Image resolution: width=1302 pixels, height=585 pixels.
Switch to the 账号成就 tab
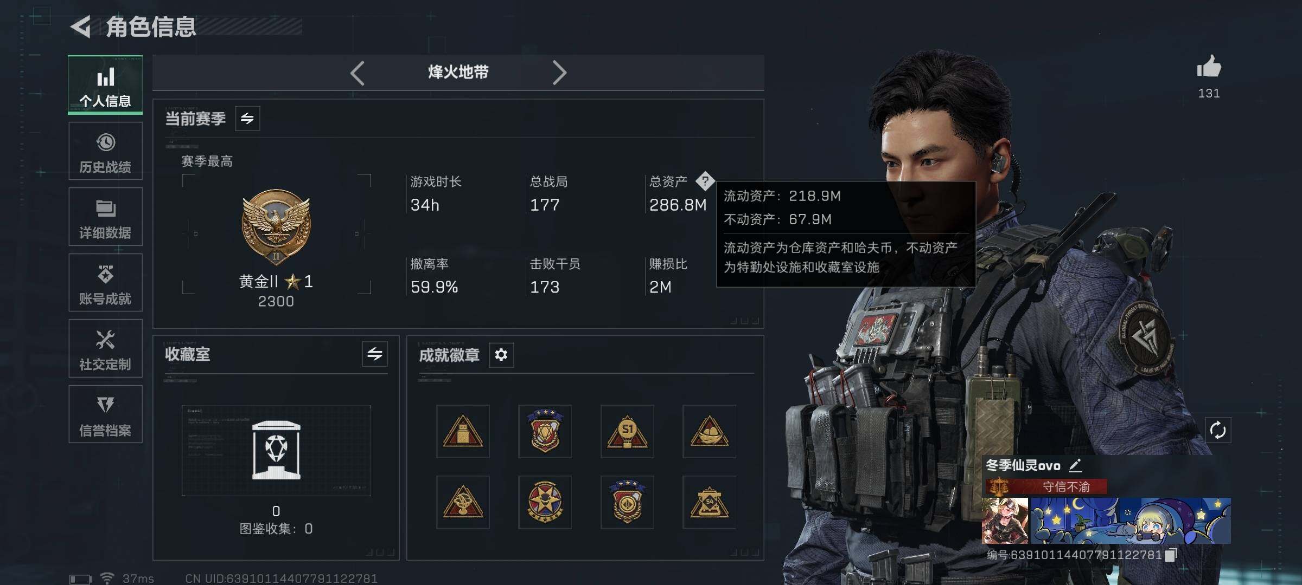click(x=105, y=283)
